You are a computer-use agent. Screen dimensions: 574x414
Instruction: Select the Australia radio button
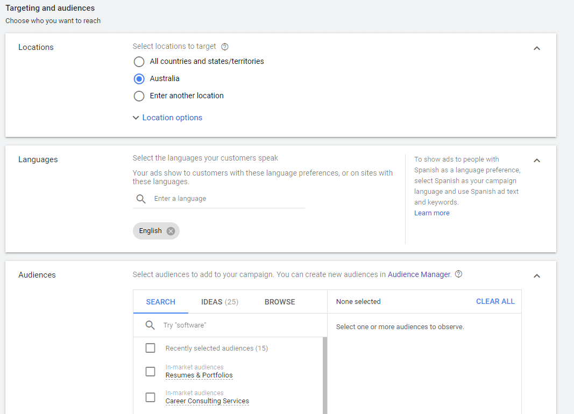139,78
